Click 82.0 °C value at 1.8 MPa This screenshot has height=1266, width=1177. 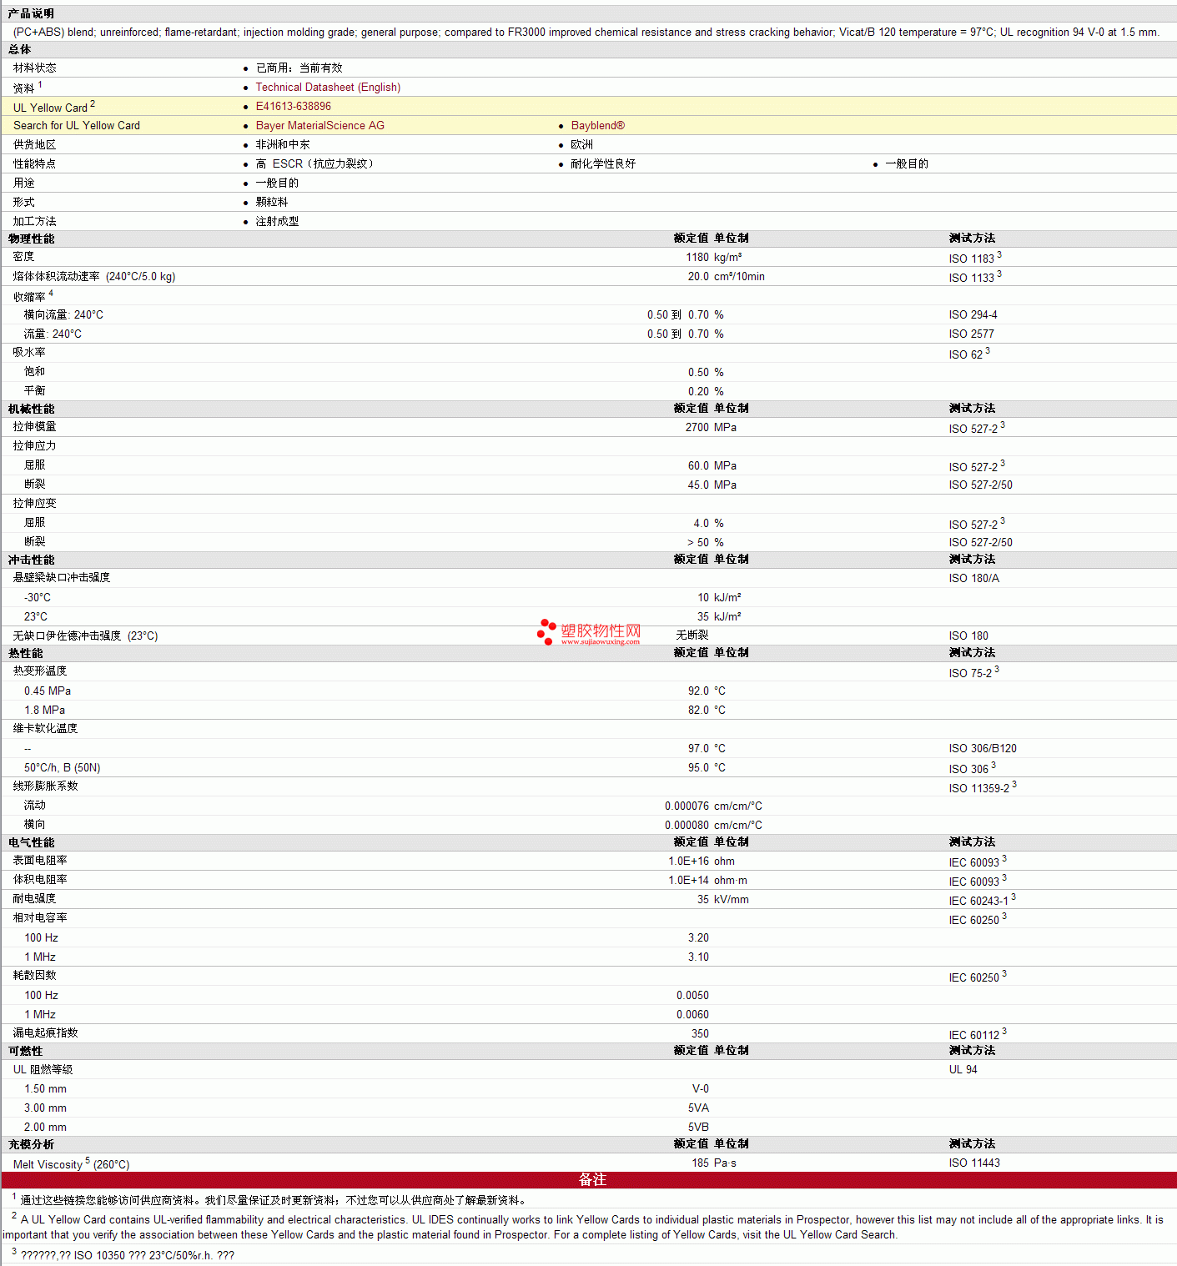tap(707, 710)
